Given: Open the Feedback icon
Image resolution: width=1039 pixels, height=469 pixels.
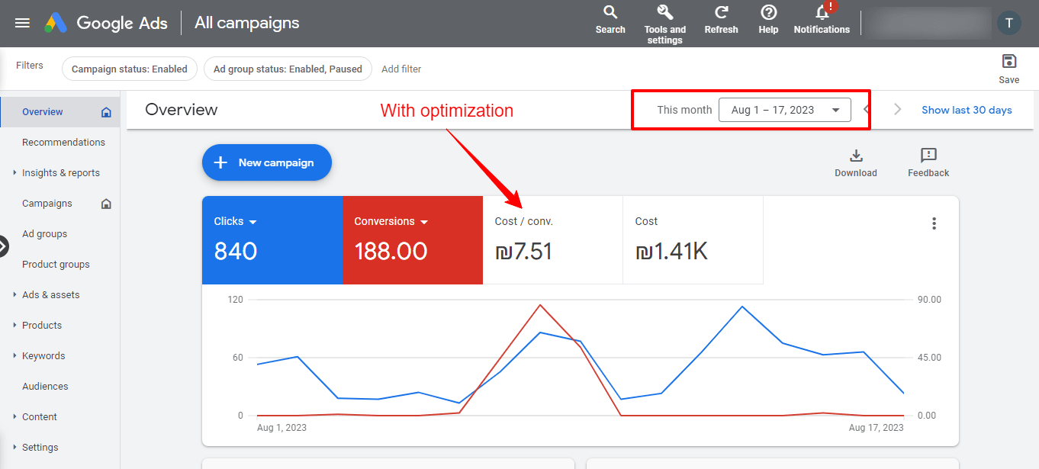Looking at the screenshot, I should (x=928, y=156).
